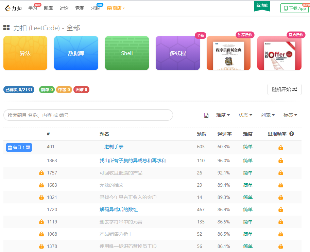310x252 pixels.
Task: Click the 下载 App button
Action: [294, 8]
